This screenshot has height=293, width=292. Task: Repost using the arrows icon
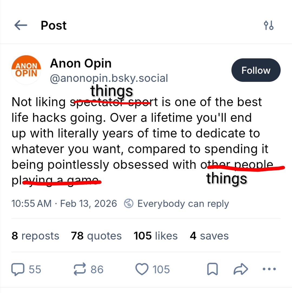[x=80, y=269]
